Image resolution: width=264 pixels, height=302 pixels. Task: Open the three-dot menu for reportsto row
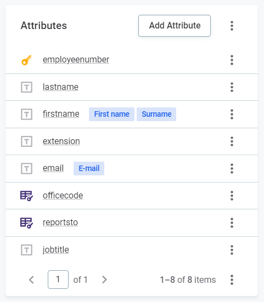[232, 223]
